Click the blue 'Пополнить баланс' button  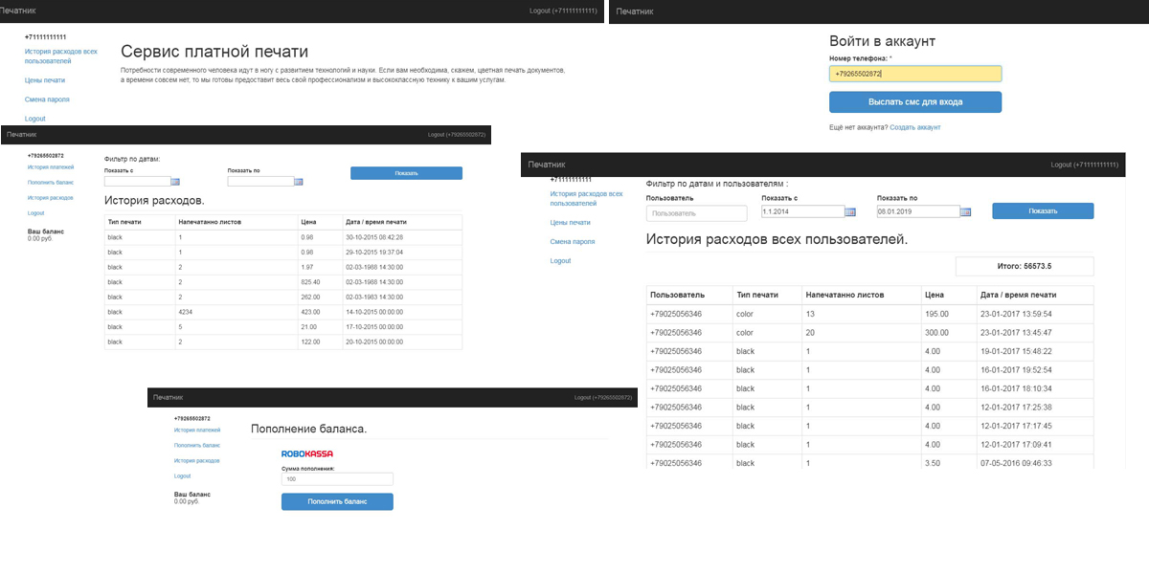click(x=337, y=501)
